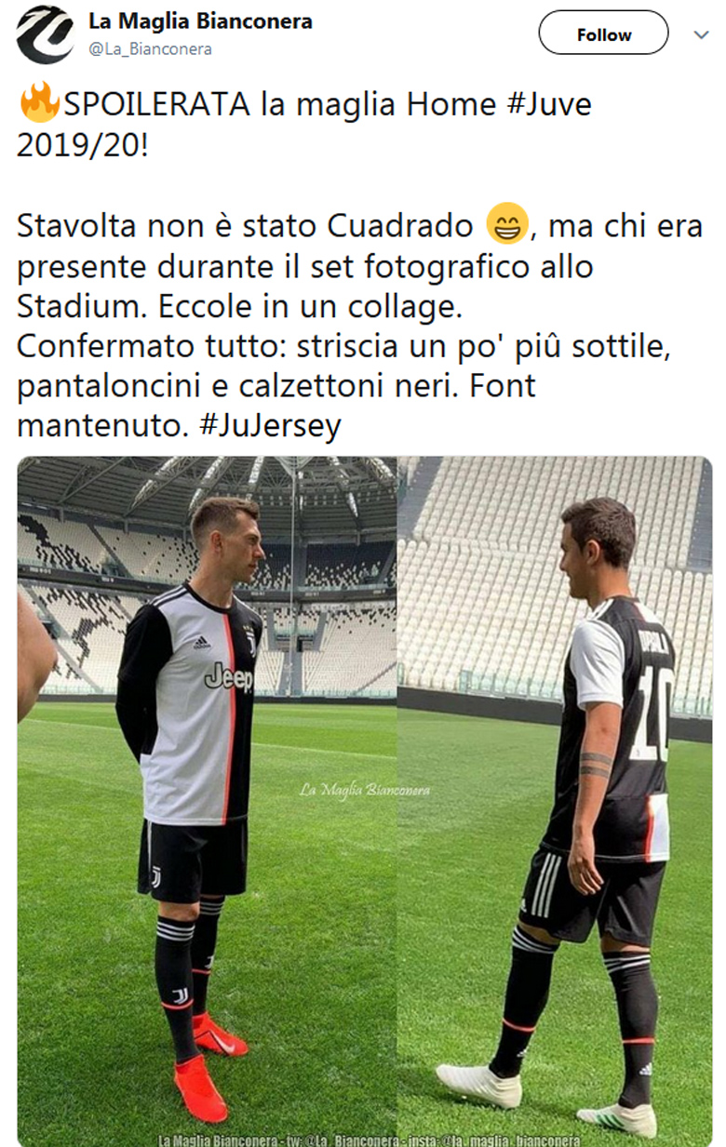The image size is (726, 1147).
Task: Click the fire emoji before SPOILERATA
Action: coord(39,103)
